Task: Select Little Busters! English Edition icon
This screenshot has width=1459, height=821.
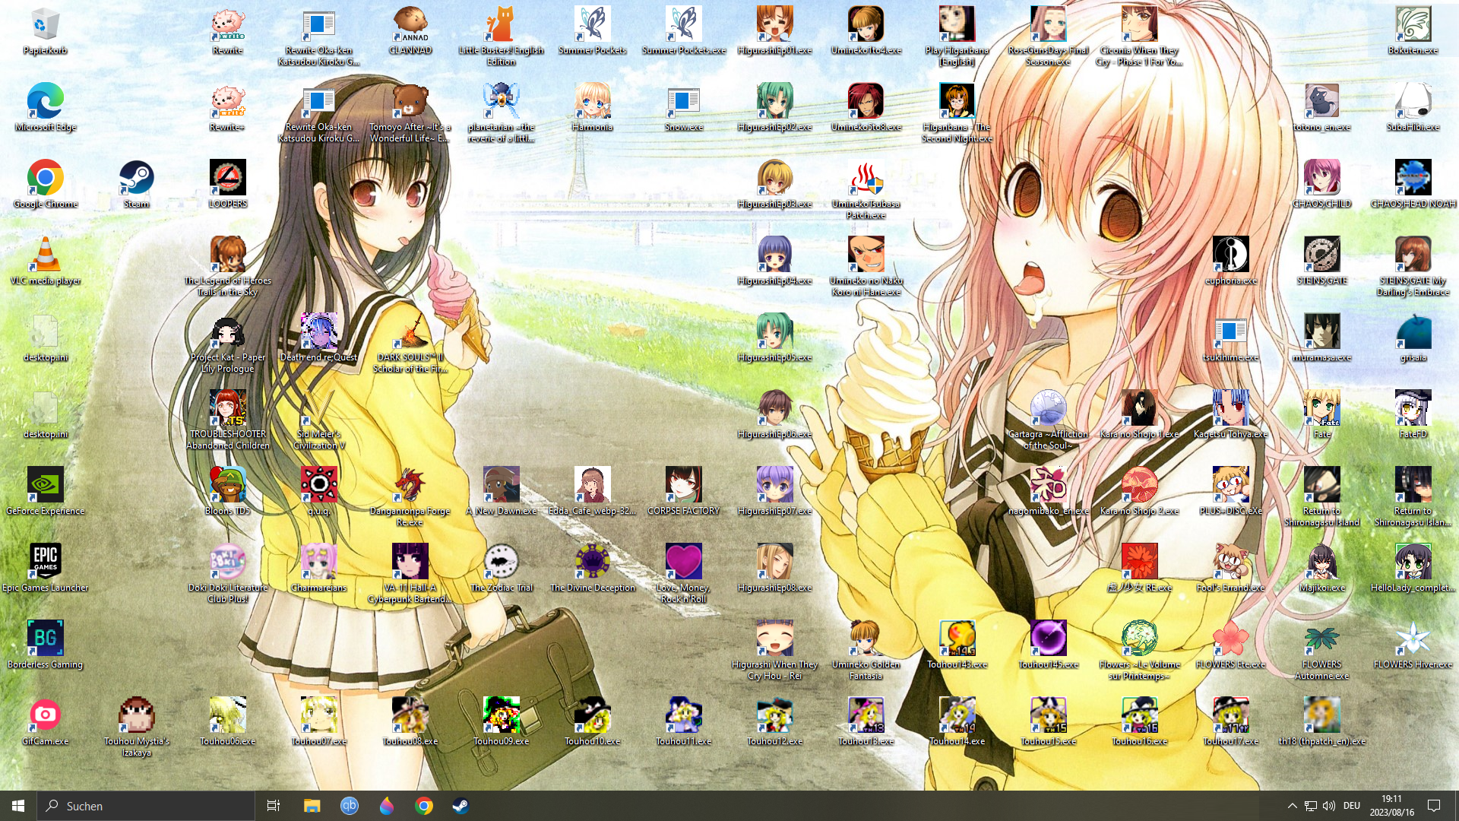Action: [501, 36]
